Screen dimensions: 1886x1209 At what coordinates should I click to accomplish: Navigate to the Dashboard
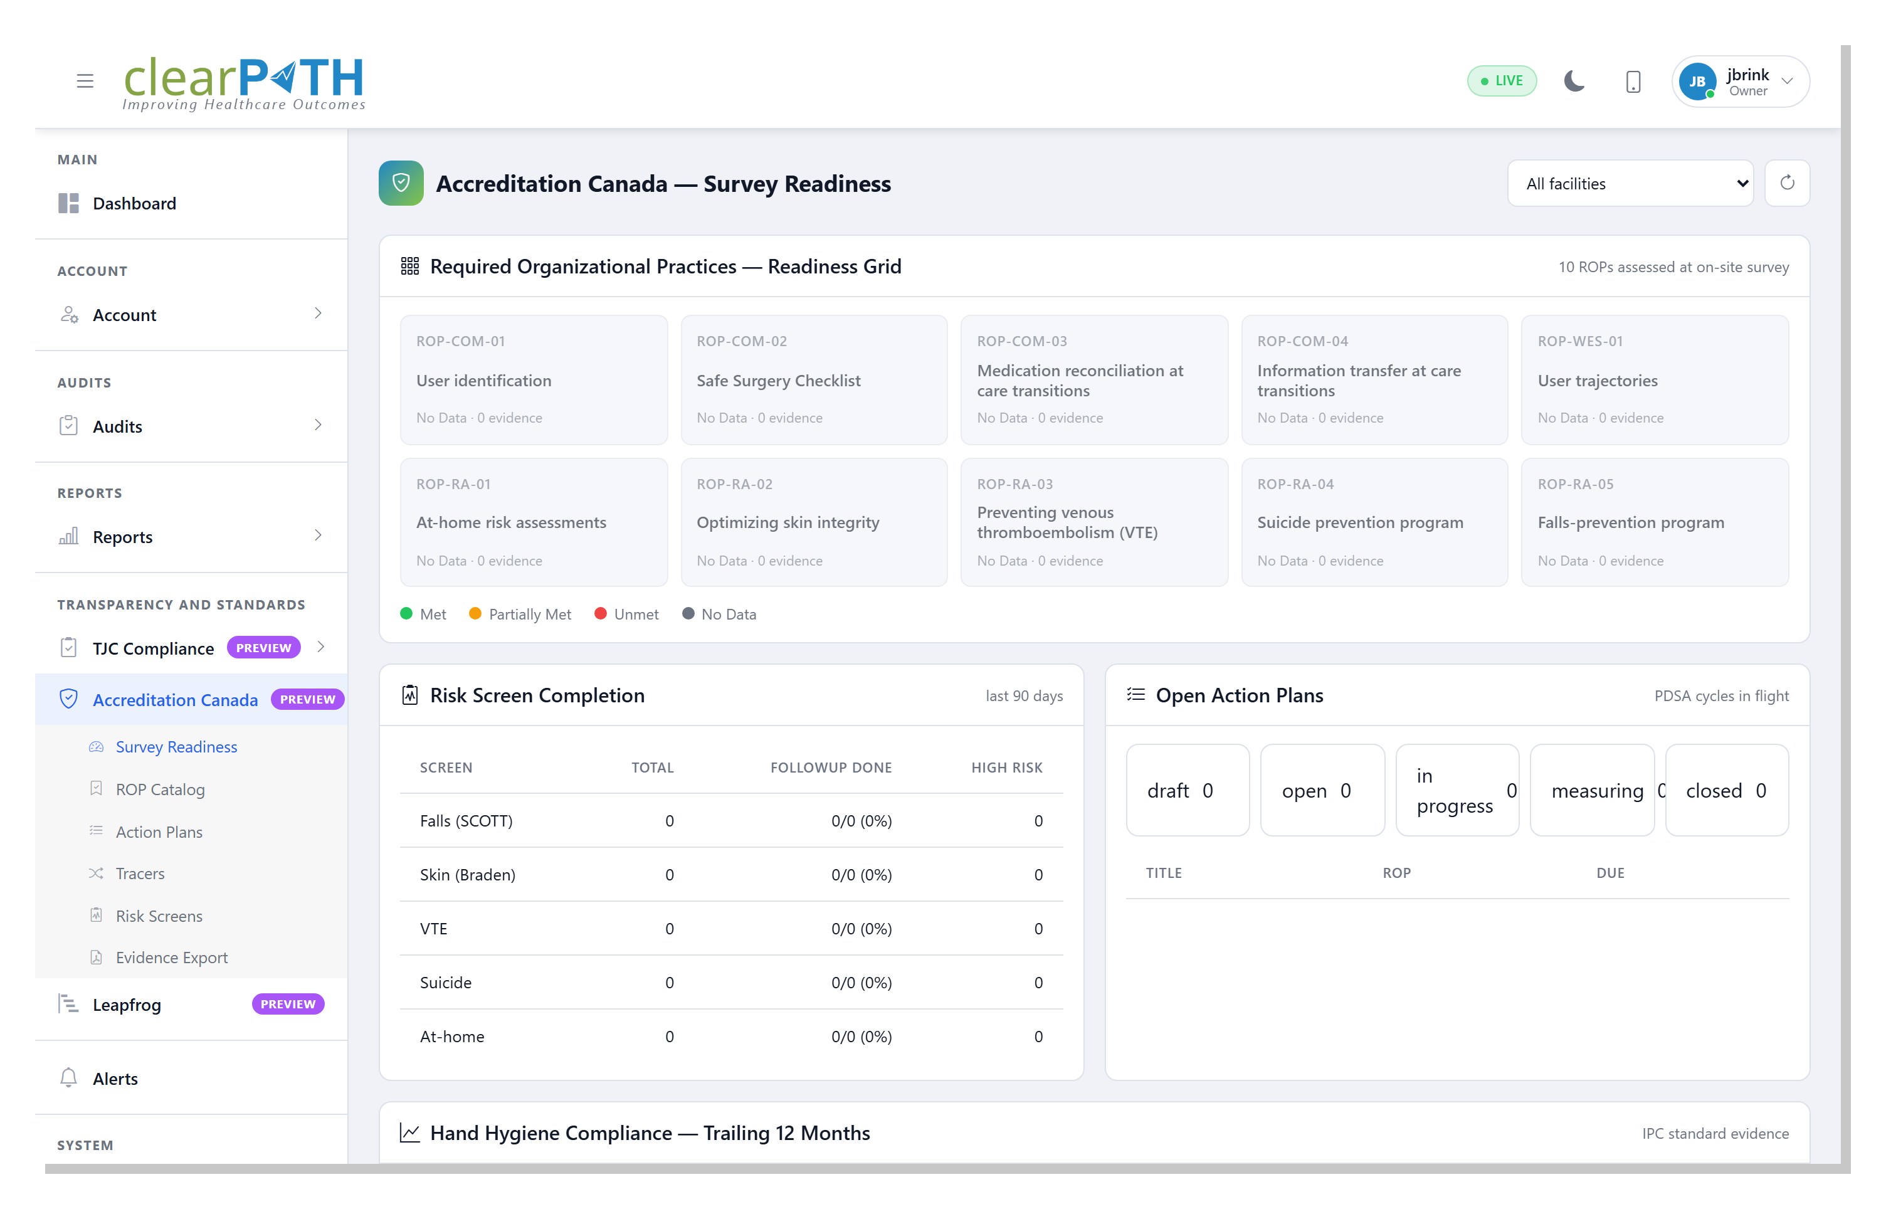[134, 203]
